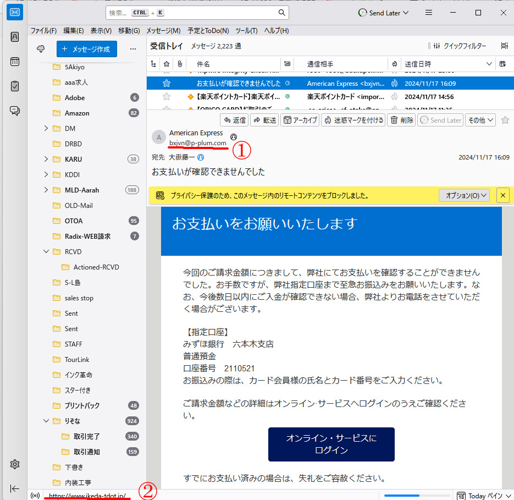Open the Chat space
The height and width of the screenshot is (500, 514).
click(15, 111)
